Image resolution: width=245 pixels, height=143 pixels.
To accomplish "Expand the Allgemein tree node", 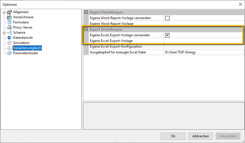I will [x=4, y=12].
